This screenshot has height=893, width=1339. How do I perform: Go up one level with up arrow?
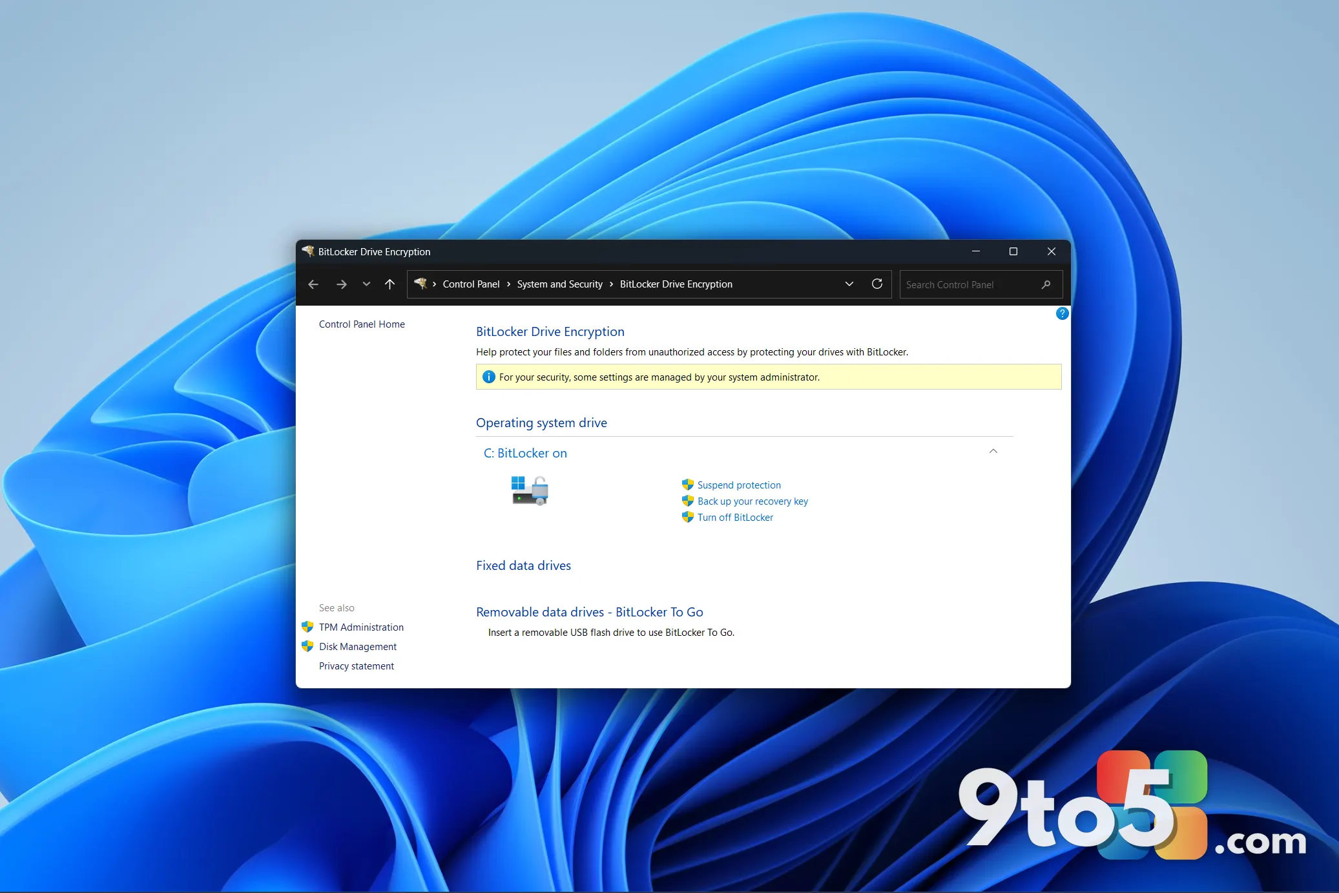pos(389,284)
